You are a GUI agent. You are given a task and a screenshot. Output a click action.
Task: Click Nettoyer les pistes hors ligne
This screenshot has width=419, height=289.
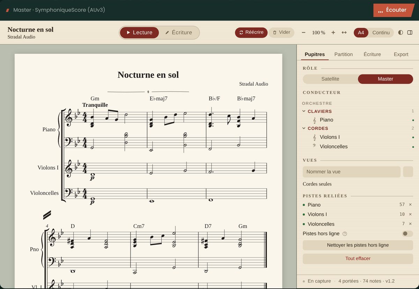(358, 245)
